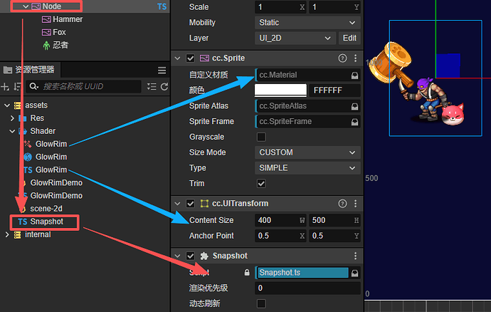Toggle the Snapshot component enabled checkbox
The height and width of the screenshot is (312, 491).
(x=191, y=256)
